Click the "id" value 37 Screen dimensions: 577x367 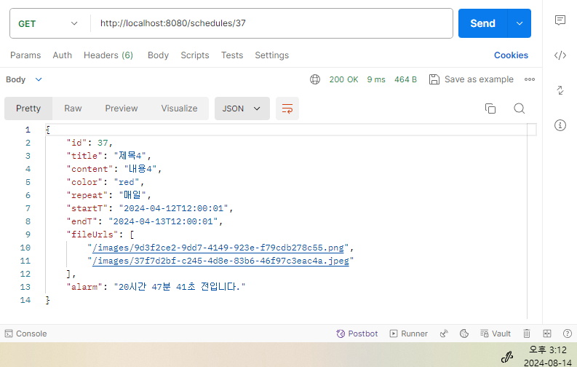[x=103, y=143]
